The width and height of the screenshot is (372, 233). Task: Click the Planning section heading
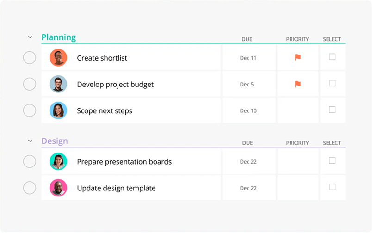point(59,37)
